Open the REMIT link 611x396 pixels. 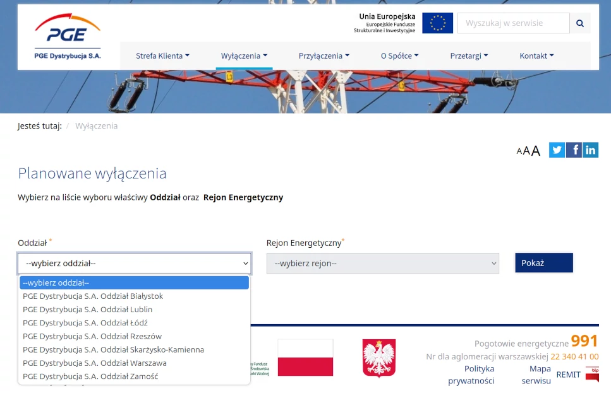pyautogui.click(x=568, y=375)
